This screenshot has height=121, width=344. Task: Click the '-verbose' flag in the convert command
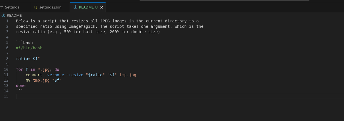coord(54,75)
